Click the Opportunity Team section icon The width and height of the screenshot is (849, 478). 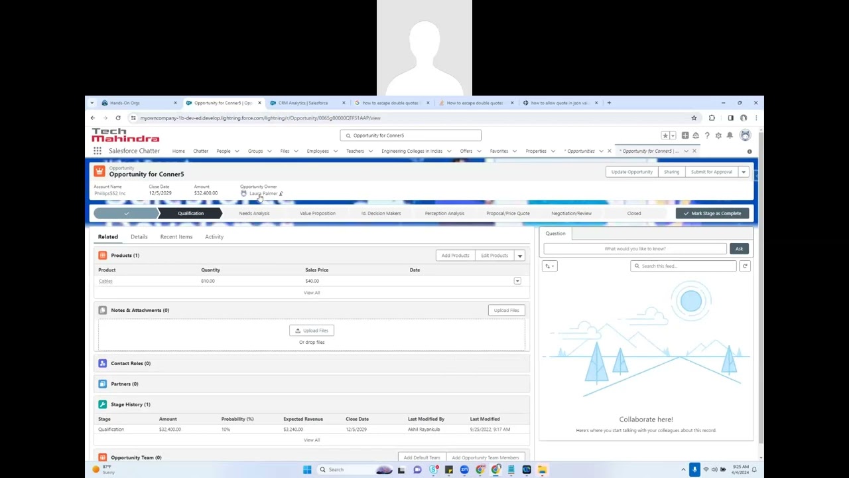point(102,457)
